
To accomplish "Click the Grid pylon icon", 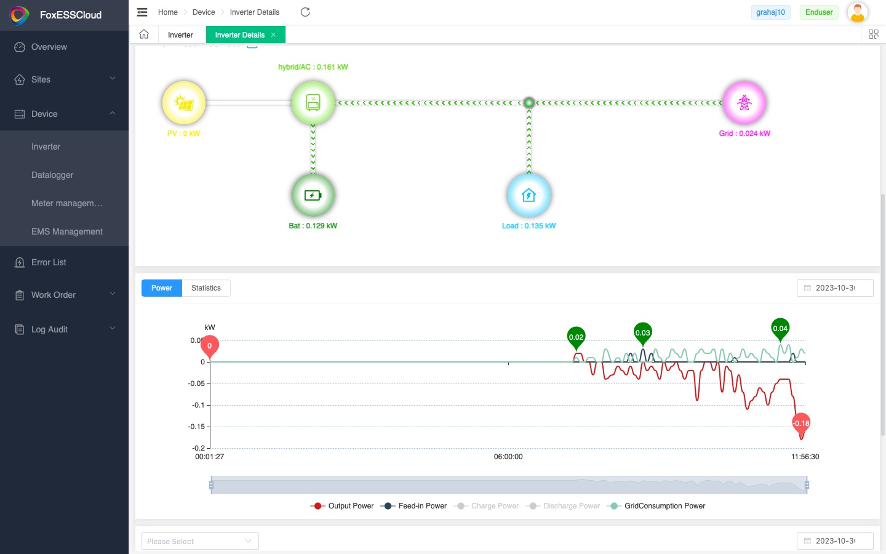I will coord(744,103).
